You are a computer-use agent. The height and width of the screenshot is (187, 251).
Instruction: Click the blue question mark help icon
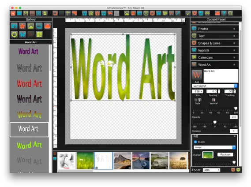(224, 13)
